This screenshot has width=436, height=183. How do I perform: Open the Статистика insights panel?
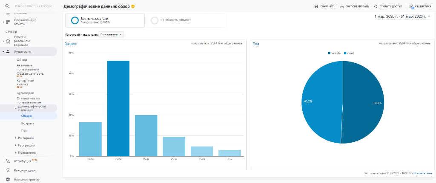point(420,6)
